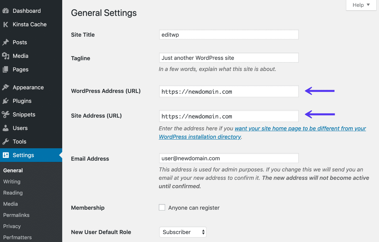Open the Dashboard from the sidebar
The width and height of the screenshot is (379, 242).
[x=6, y=11]
